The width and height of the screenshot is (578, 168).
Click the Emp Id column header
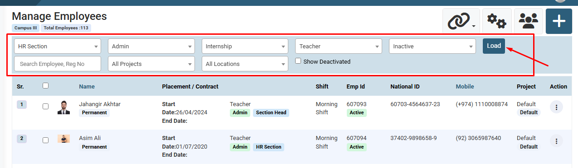pos(356,86)
